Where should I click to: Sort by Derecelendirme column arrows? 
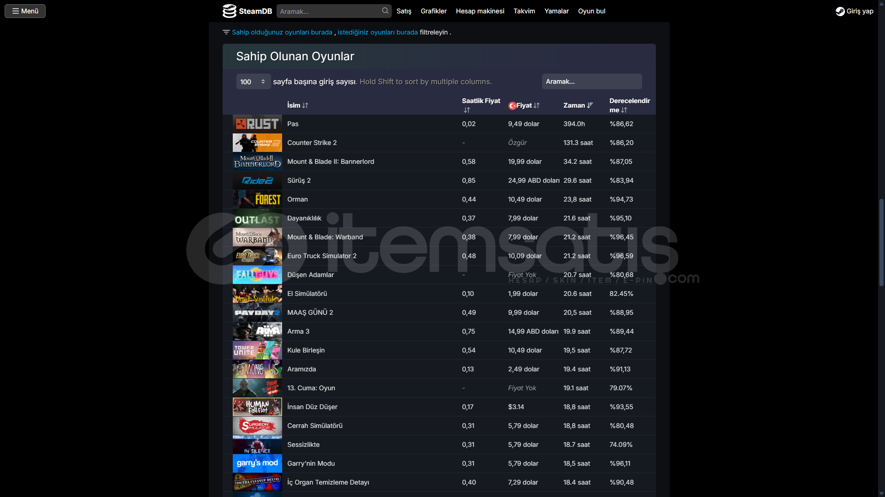[x=624, y=110]
